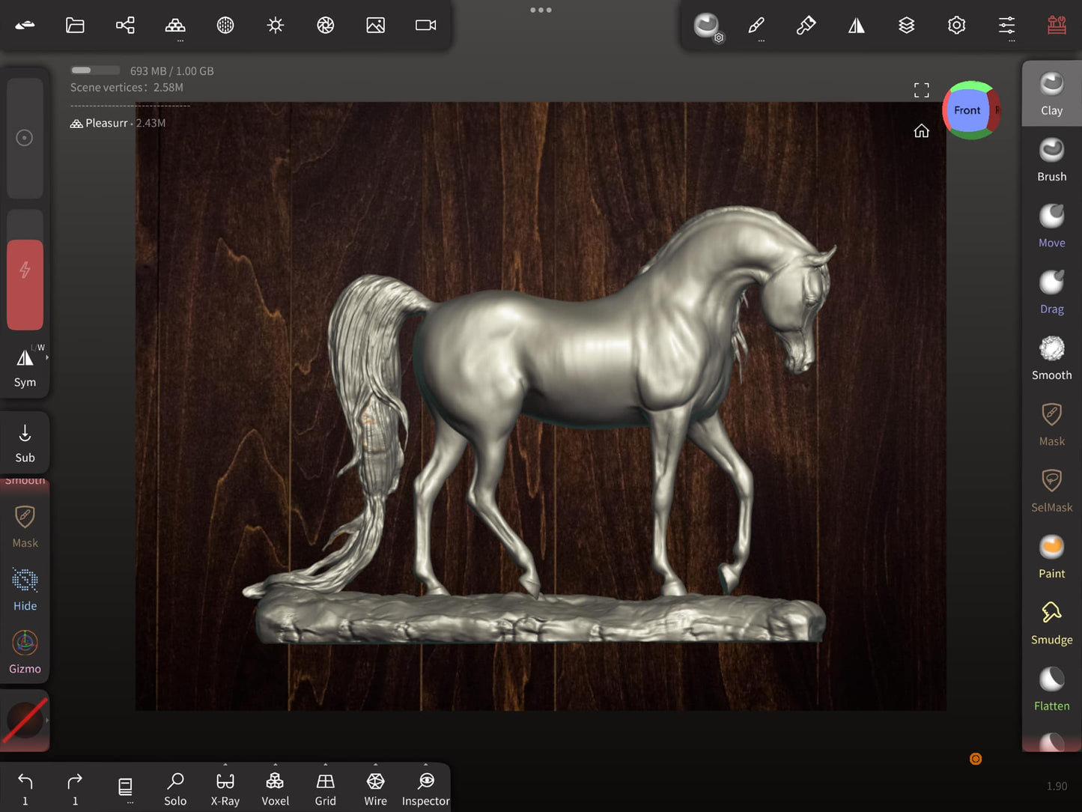1082x812 pixels.
Task: Open the Interface sliders menu
Action: [1007, 25]
